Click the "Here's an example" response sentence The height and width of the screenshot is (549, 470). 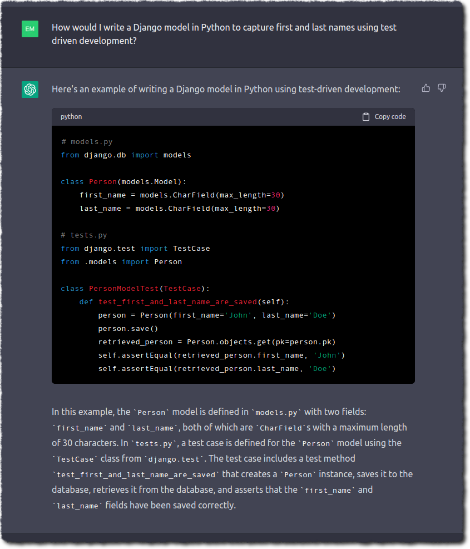(x=226, y=90)
